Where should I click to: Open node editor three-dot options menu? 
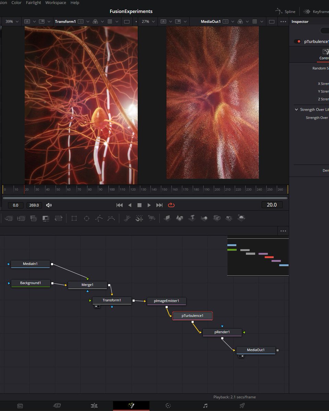click(x=283, y=231)
